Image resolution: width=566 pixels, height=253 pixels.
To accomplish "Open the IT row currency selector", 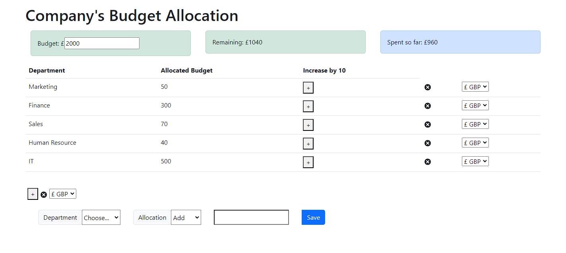I will [475, 161].
